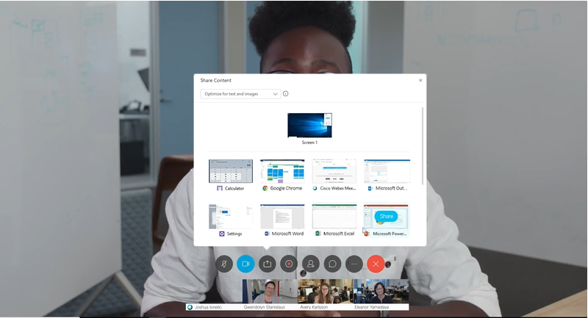The width and height of the screenshot is (588, 318).
Task: Open the participants panel icon
Action: pos(310,264)
